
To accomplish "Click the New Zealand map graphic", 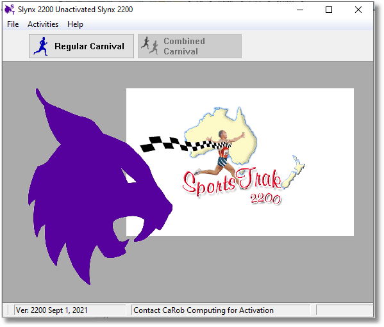I will pos(294,171).
